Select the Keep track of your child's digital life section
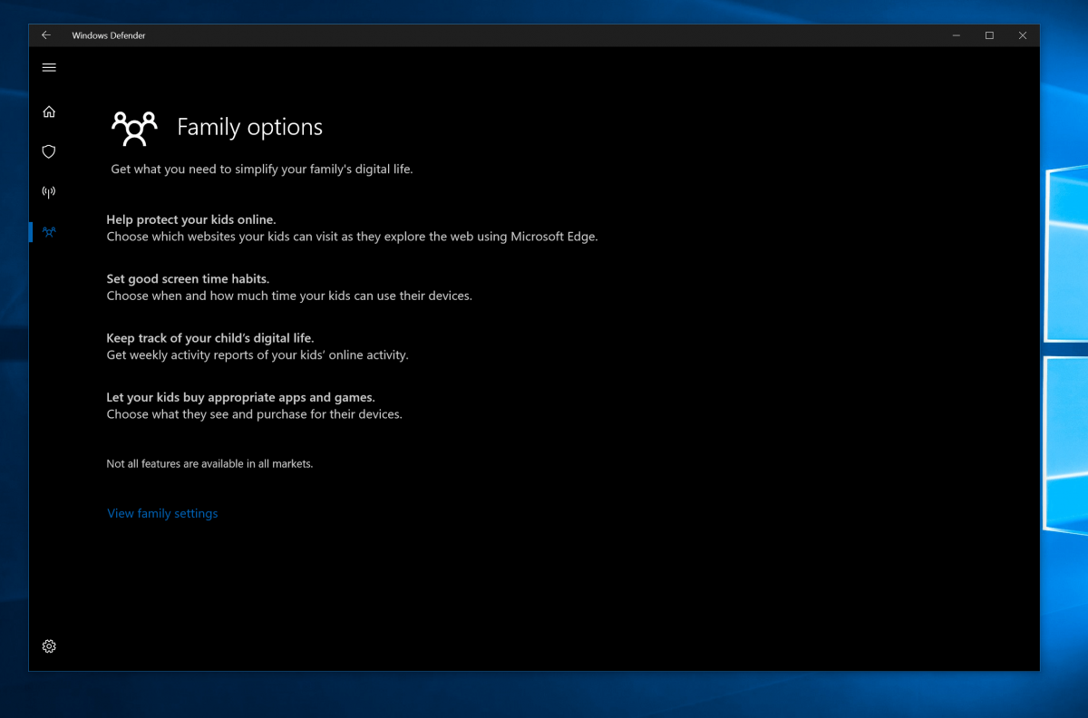Image resolution: width=1088 pixels, height=718 pixels. [x=209, y=337]
